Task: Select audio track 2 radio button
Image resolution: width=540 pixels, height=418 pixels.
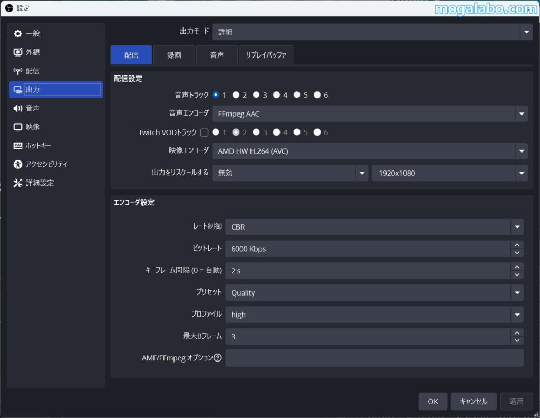Action: tap(236, 95)
